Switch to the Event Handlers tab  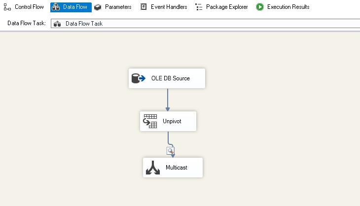click(x=168, y=7)
